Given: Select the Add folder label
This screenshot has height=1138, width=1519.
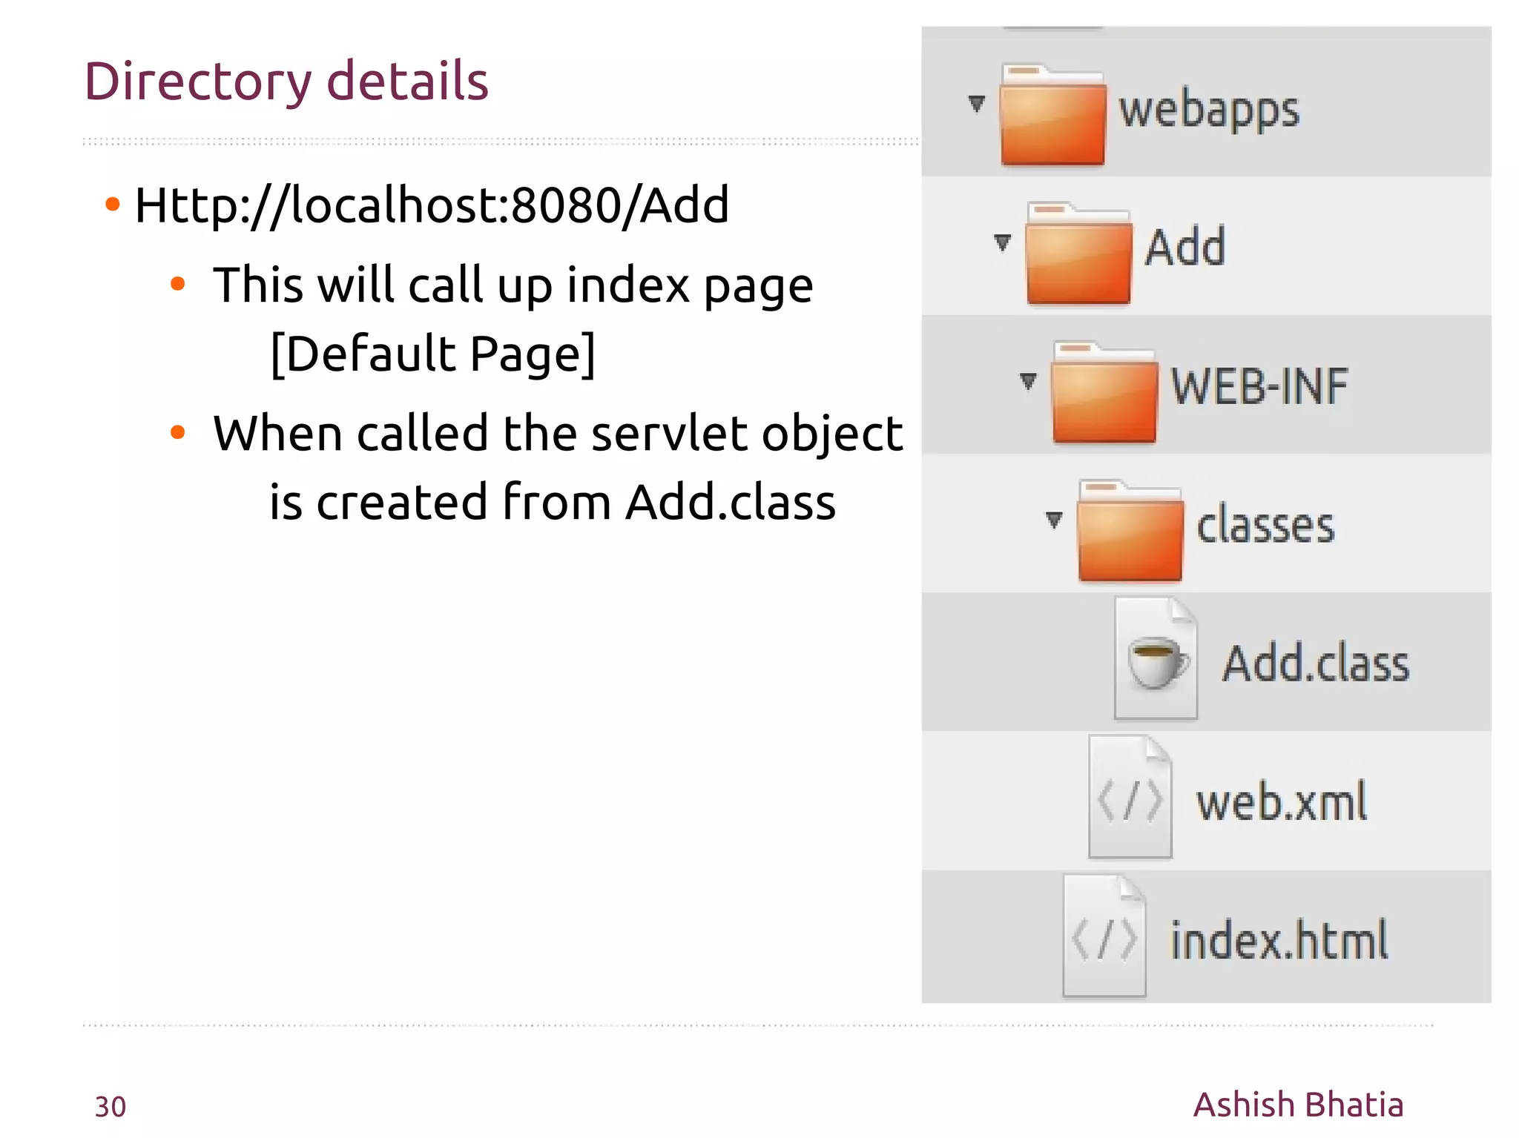Looking at the screenshot, I should tap(1185, 246).
